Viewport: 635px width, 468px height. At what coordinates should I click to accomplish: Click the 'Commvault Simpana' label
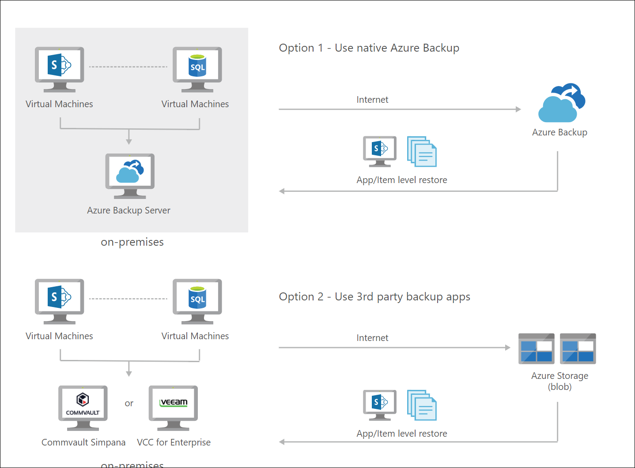83,442
